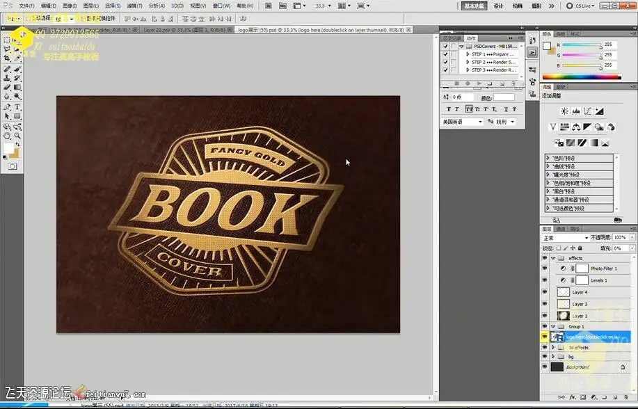Add a Vibrance adjustment
The width and height of the screenshot is (638, 409).
pyautogui.click(x=552, y=127)
